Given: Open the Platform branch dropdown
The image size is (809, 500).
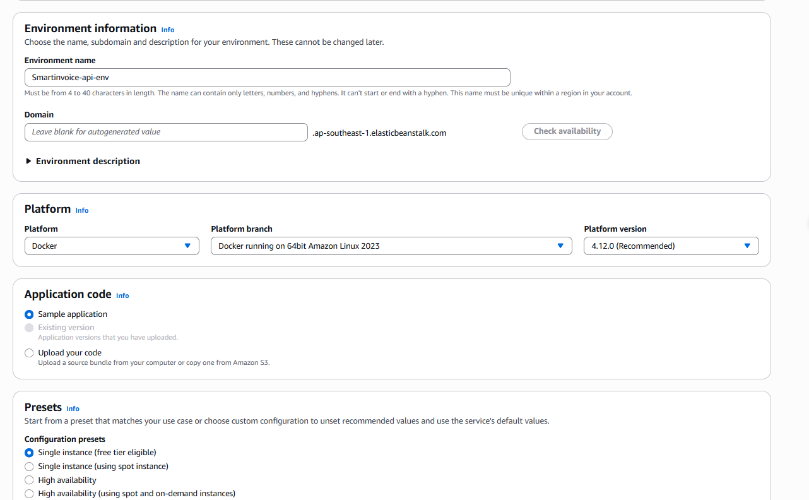Looking at the screenshot, I should coord(391,246).
